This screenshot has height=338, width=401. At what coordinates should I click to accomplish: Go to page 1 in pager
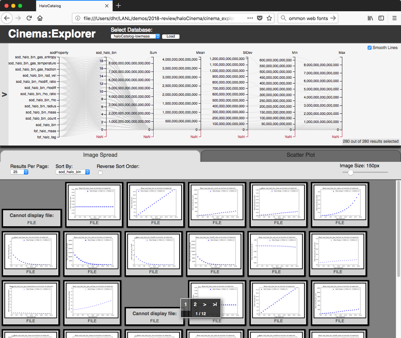(186, 304)
